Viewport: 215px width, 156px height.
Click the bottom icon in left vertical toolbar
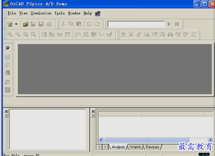coord(8,90)
